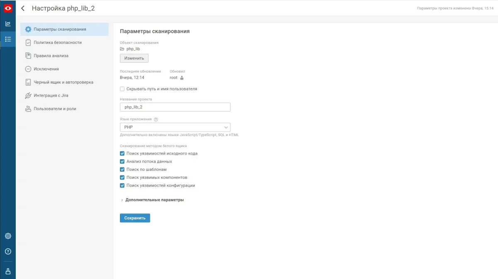Uncheck Поиск уязвимых компонентов
Screen dimensions: 498x279
(x=122, y=177)
